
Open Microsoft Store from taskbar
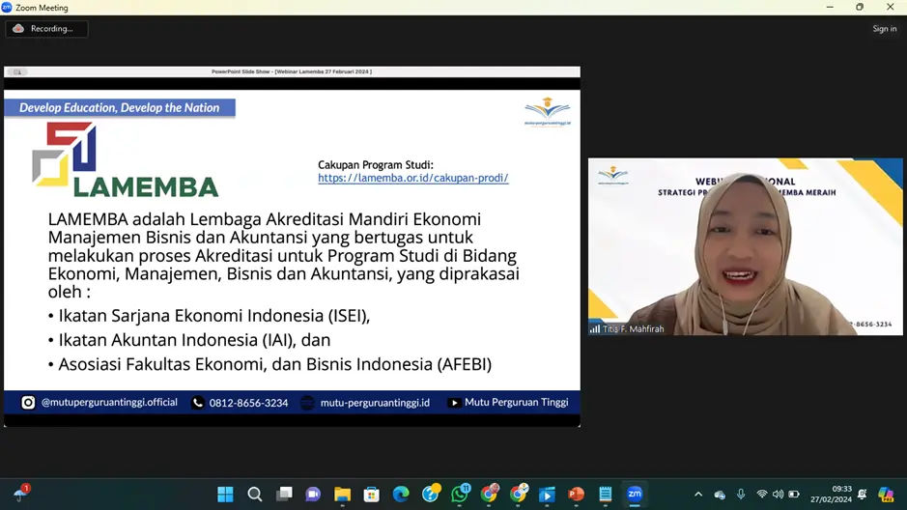point(371,495)
